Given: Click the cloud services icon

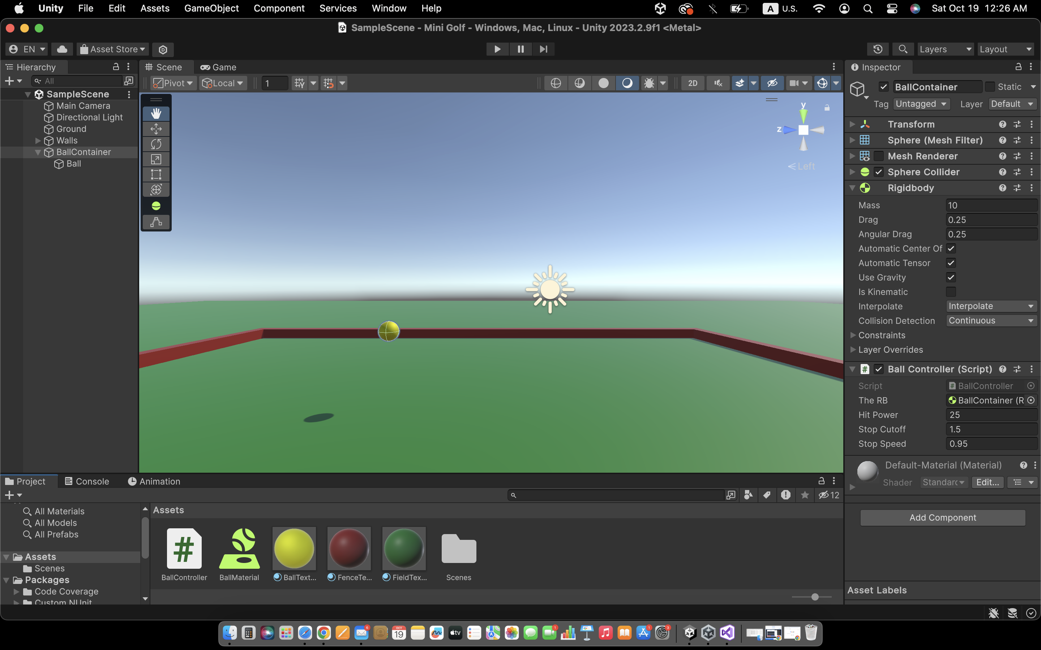Looking at the screenshot, I should point(62,49).
